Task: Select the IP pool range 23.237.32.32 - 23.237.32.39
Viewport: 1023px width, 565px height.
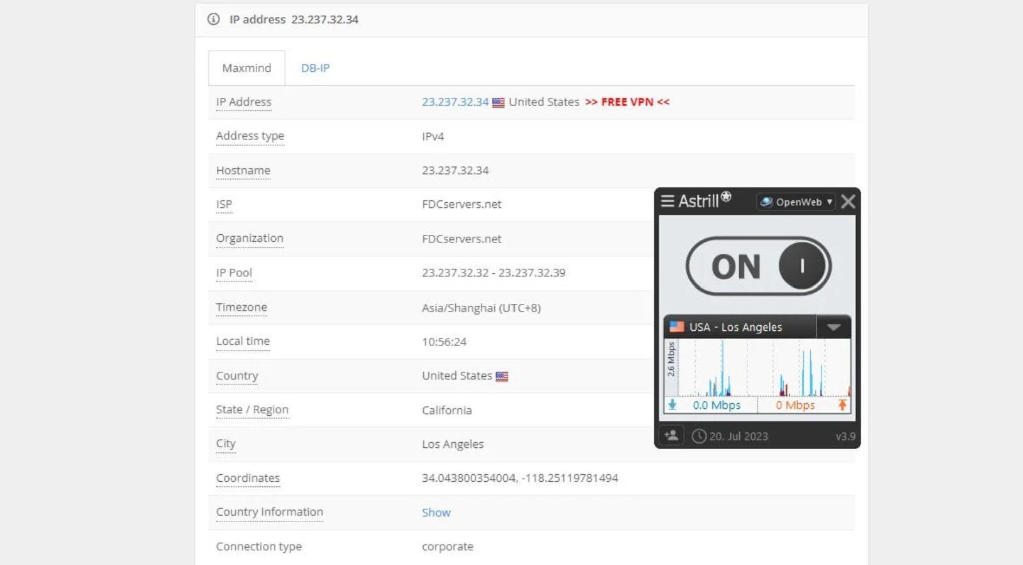Action: (494, 273)
